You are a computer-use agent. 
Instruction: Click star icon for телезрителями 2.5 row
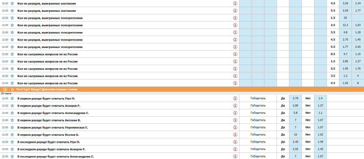coord(12,25)
